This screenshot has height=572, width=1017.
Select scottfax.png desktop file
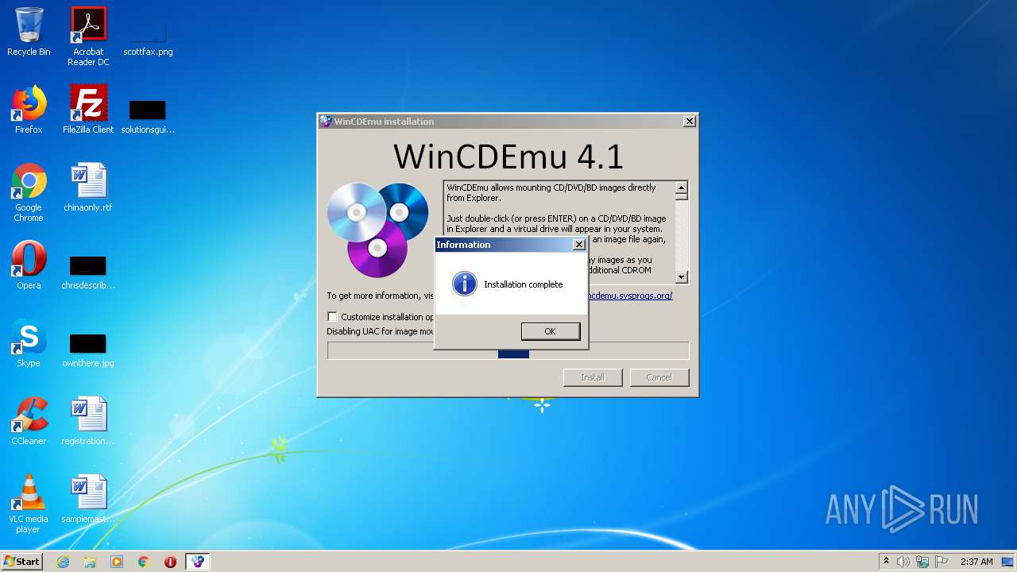click(x=148, y=37)
